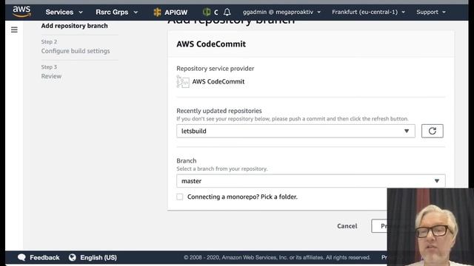The height and width of the screenshot is (266, 474).
Task: Click the Repository service provider label
Action: coord(216,69)
